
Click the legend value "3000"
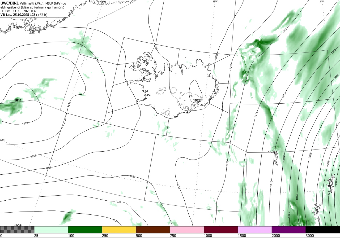[310, 236]
